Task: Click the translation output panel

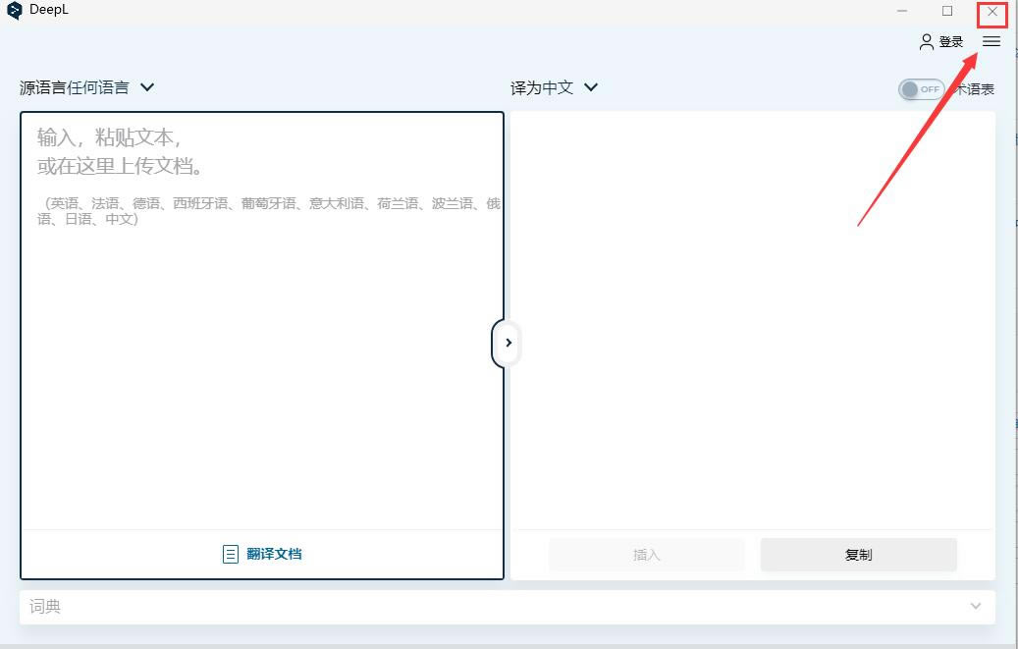Action: click(x=751, y=324)
